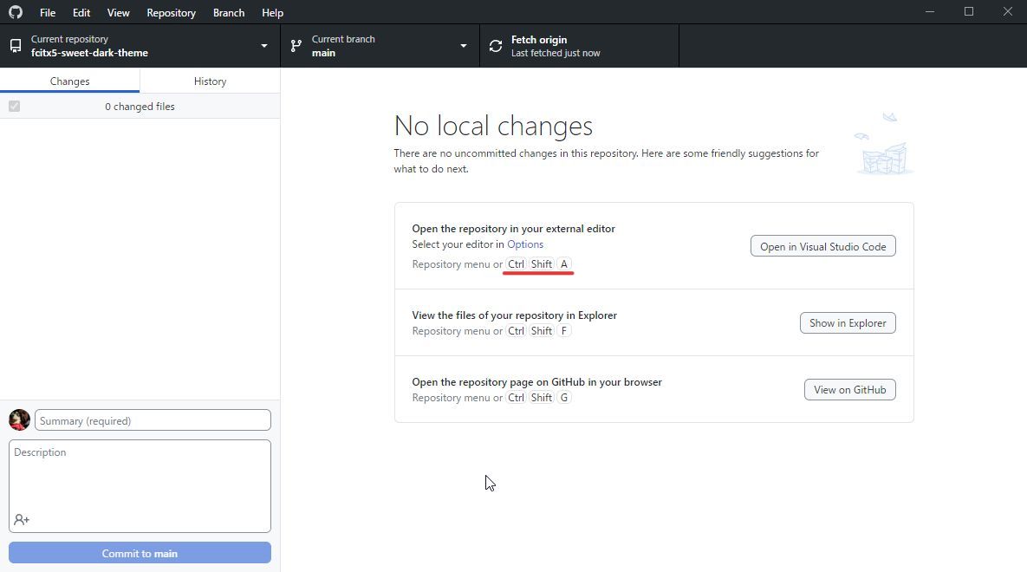Switch to the History tab

tap(210, 80)
